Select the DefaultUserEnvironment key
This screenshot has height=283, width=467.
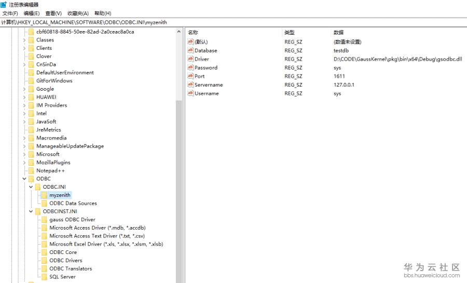(65, 73)
